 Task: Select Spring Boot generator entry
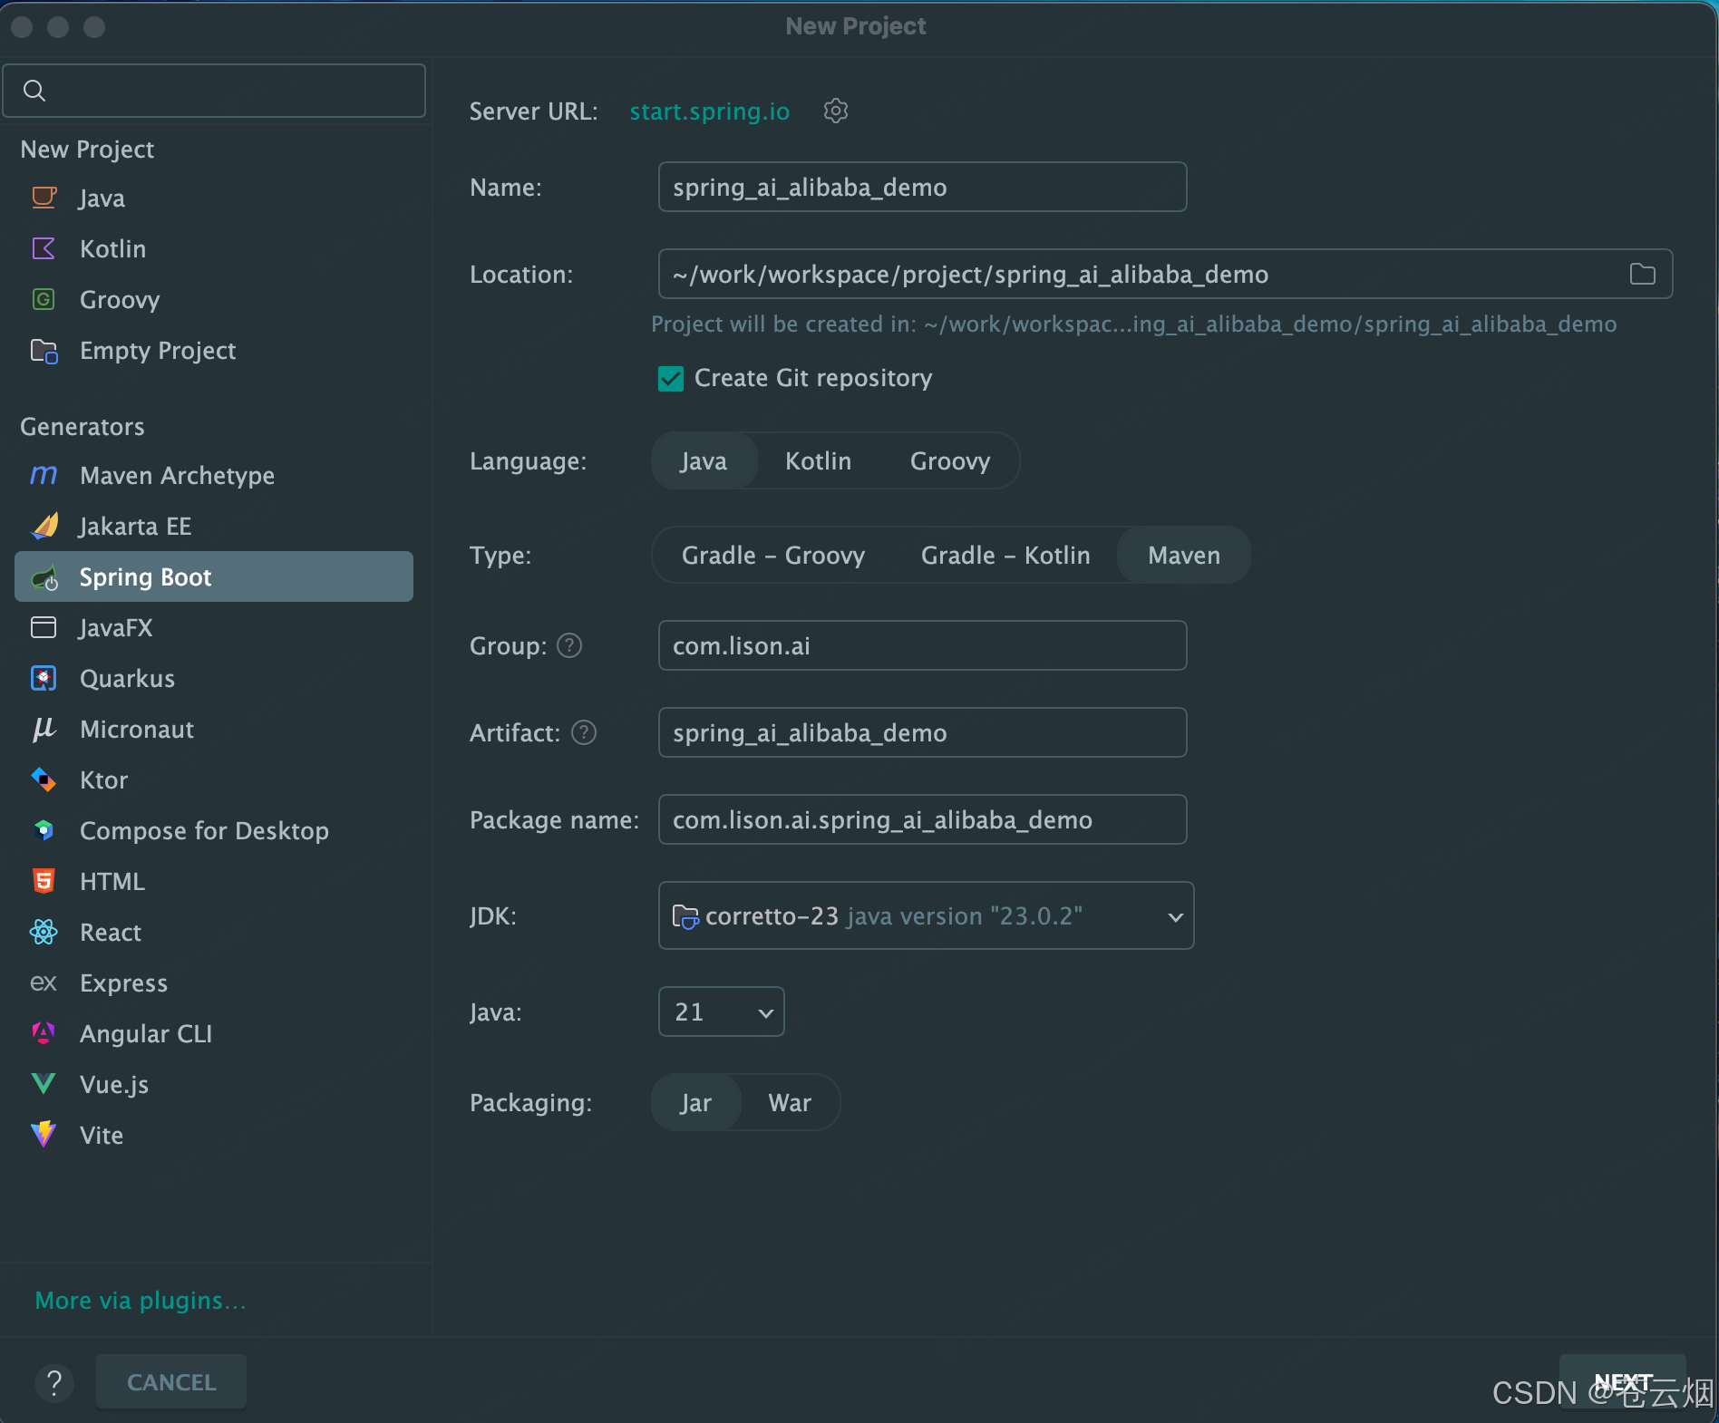pos(214,576)
